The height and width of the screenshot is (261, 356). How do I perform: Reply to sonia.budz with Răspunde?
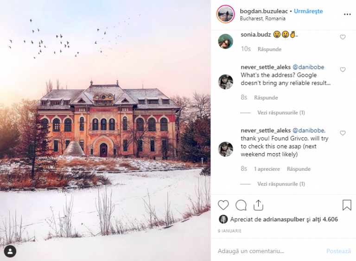pyautogui.click(x=269, y=49)
